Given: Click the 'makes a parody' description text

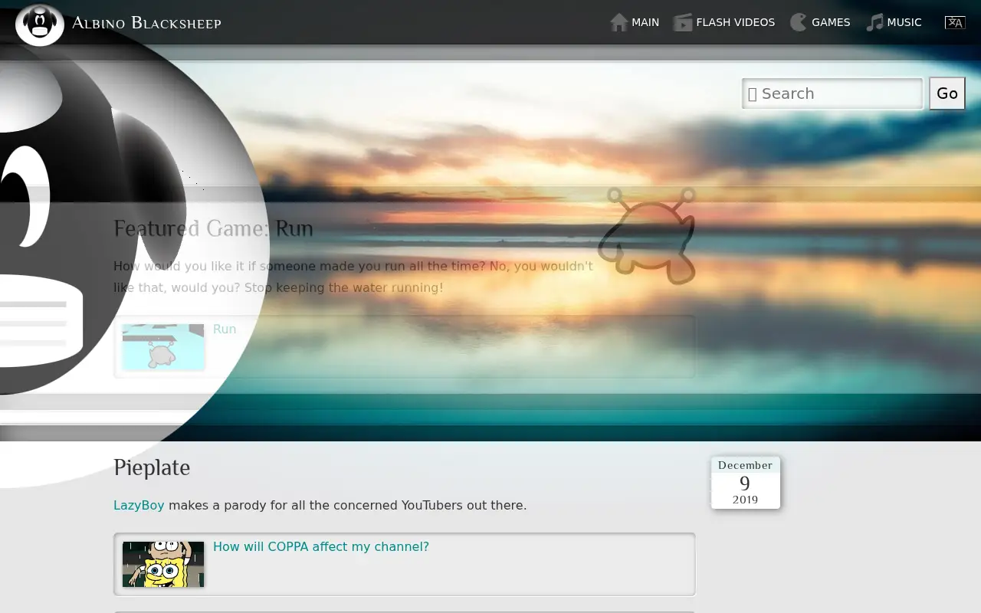Looking at the screenshot, I should coord(347,505).
